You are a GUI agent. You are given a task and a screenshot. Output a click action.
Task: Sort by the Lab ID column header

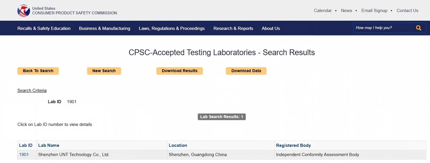[x=26, y=145]
